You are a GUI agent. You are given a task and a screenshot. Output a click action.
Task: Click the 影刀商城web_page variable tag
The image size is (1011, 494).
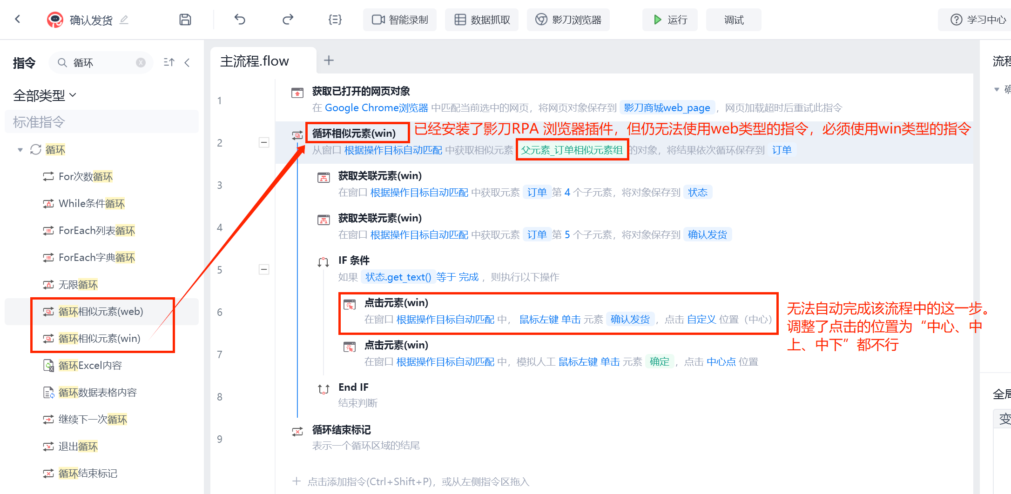667,108
